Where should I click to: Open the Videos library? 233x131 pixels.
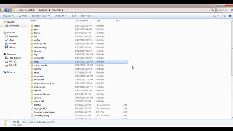coord(10,47)
